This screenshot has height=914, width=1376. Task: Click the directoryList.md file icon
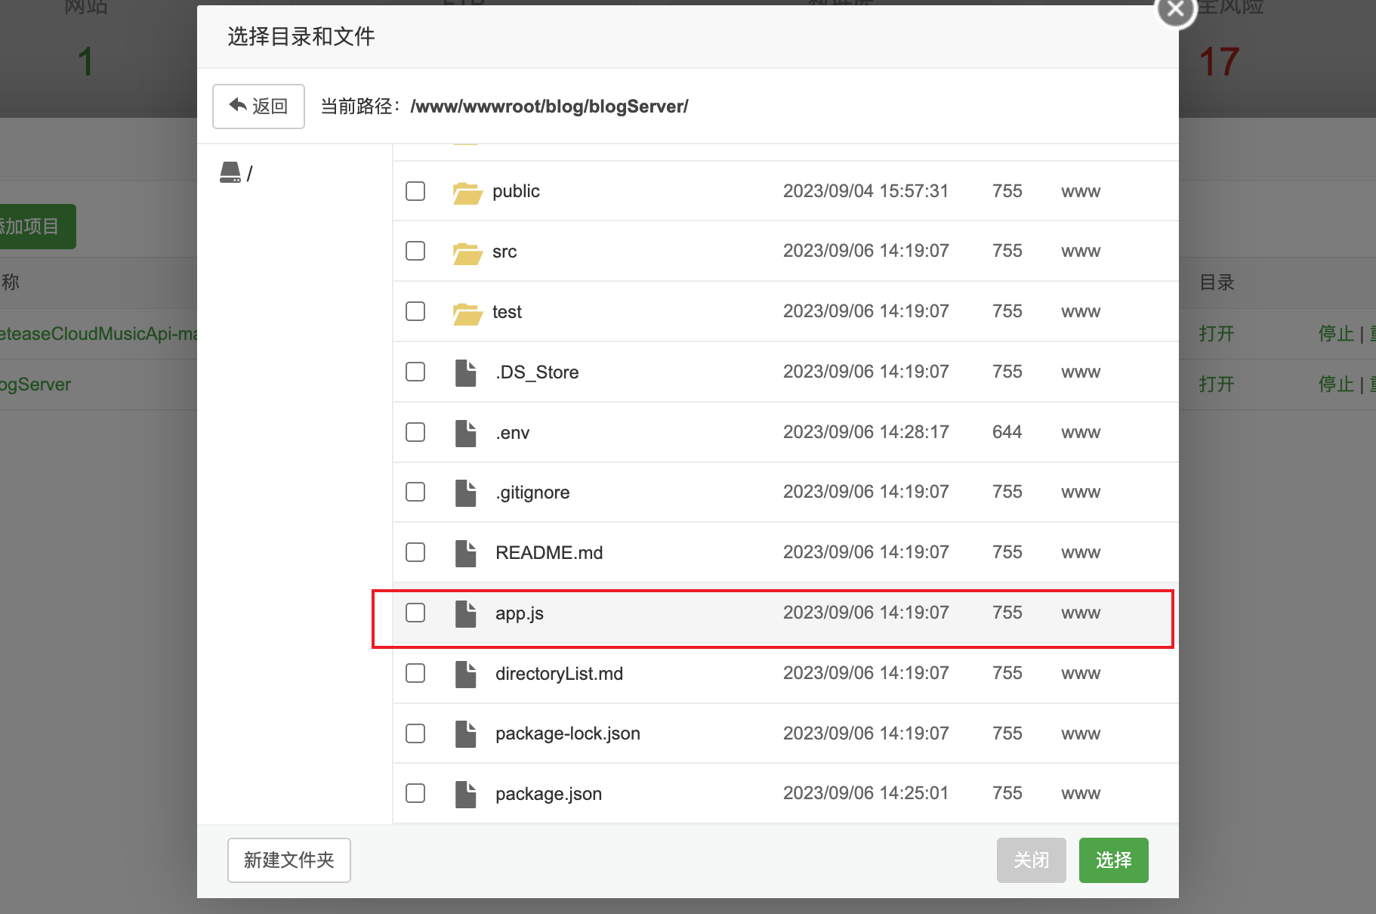(466, 675)
